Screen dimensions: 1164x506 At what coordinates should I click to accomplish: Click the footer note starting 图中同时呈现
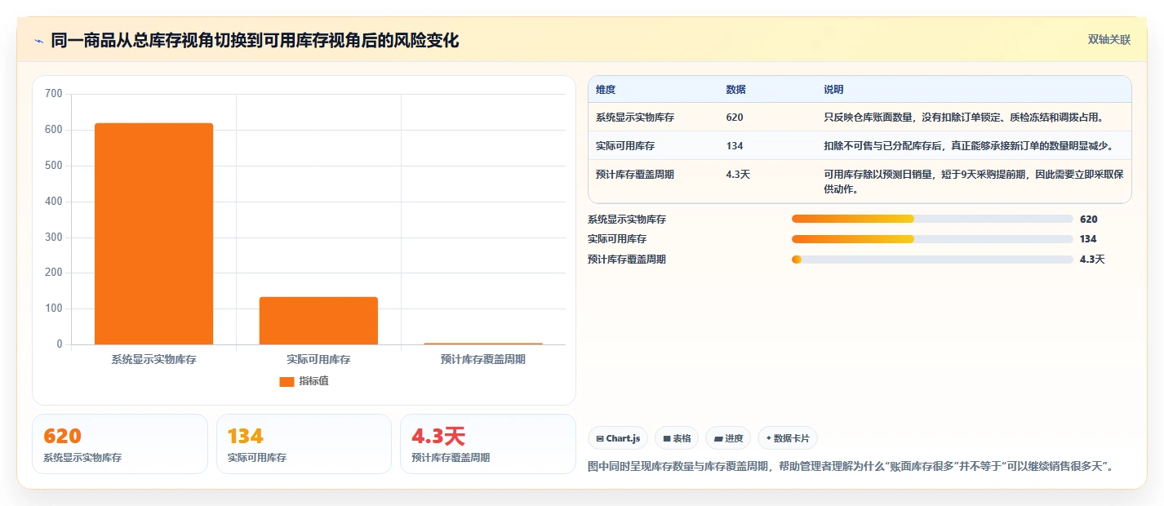[x=851, y=467]
